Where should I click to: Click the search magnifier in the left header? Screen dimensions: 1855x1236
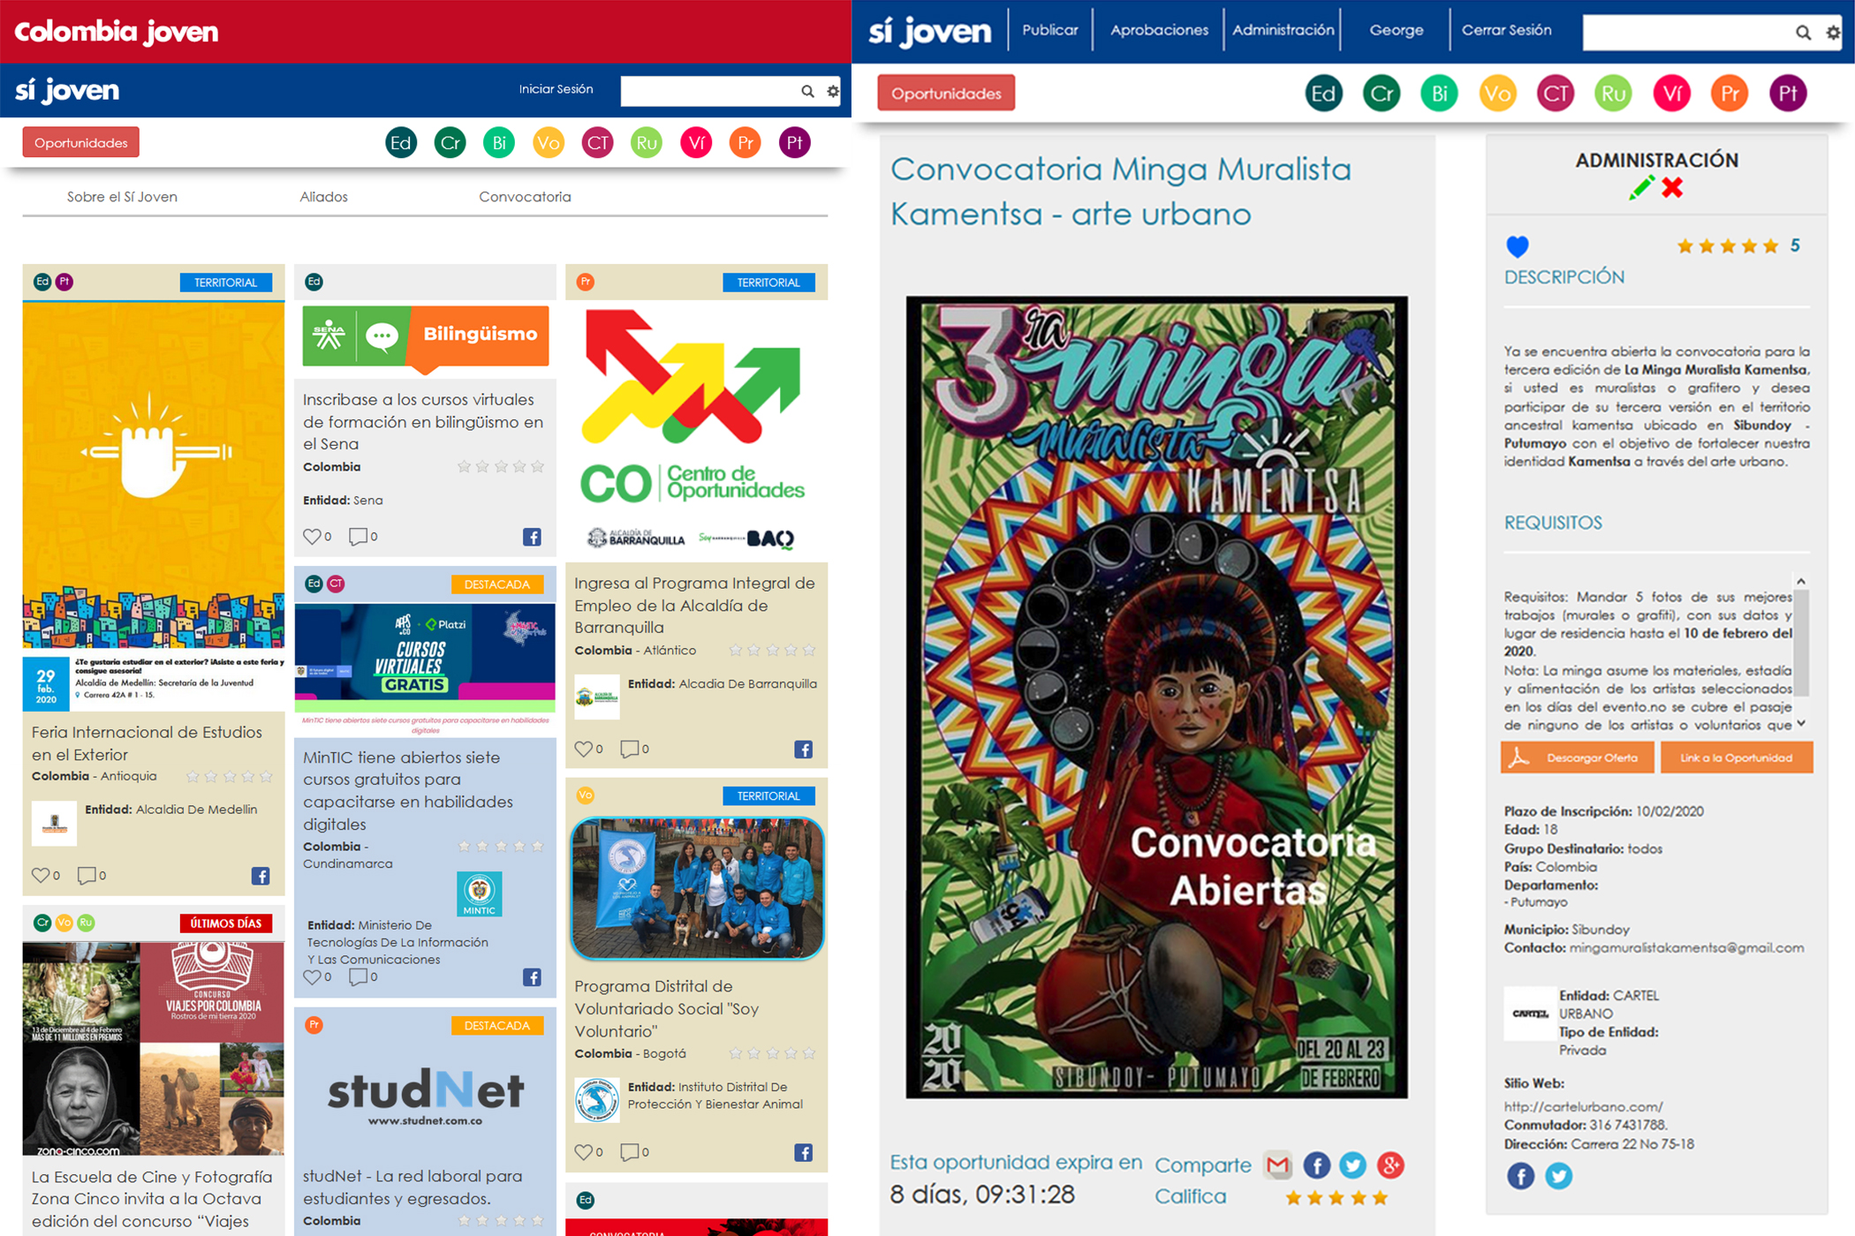(807, 91)
